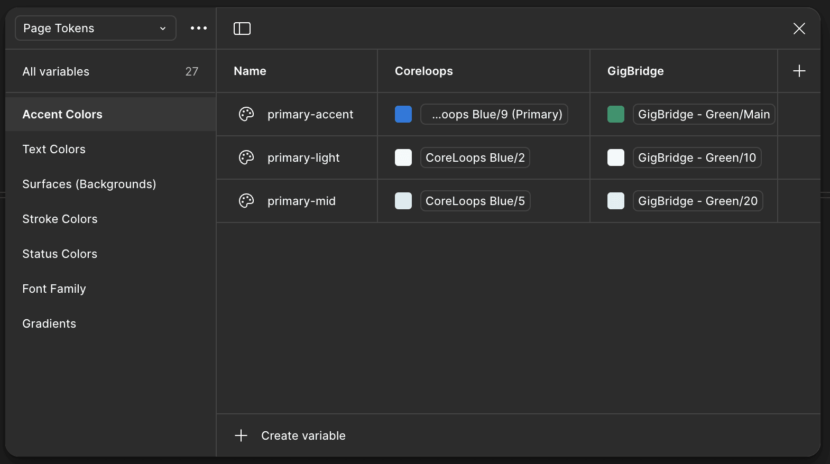Show All variables list
The width and height of the screenshot is (830, 464).
[56, 71]
